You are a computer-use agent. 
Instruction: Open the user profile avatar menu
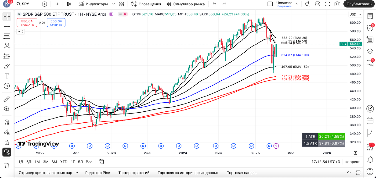coord(7,4)
